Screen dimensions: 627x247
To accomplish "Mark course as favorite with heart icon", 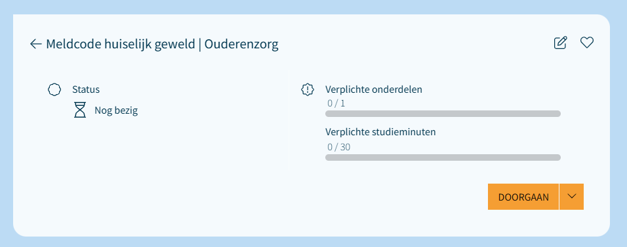I will 586,42.
